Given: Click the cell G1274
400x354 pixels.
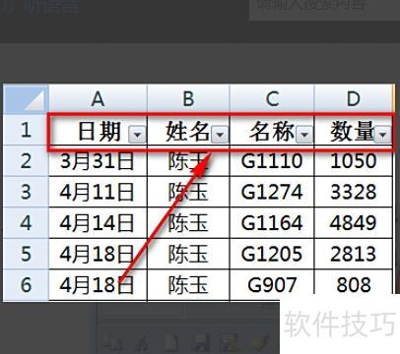Looking at the screenshot, I should (x=272, y=192).
